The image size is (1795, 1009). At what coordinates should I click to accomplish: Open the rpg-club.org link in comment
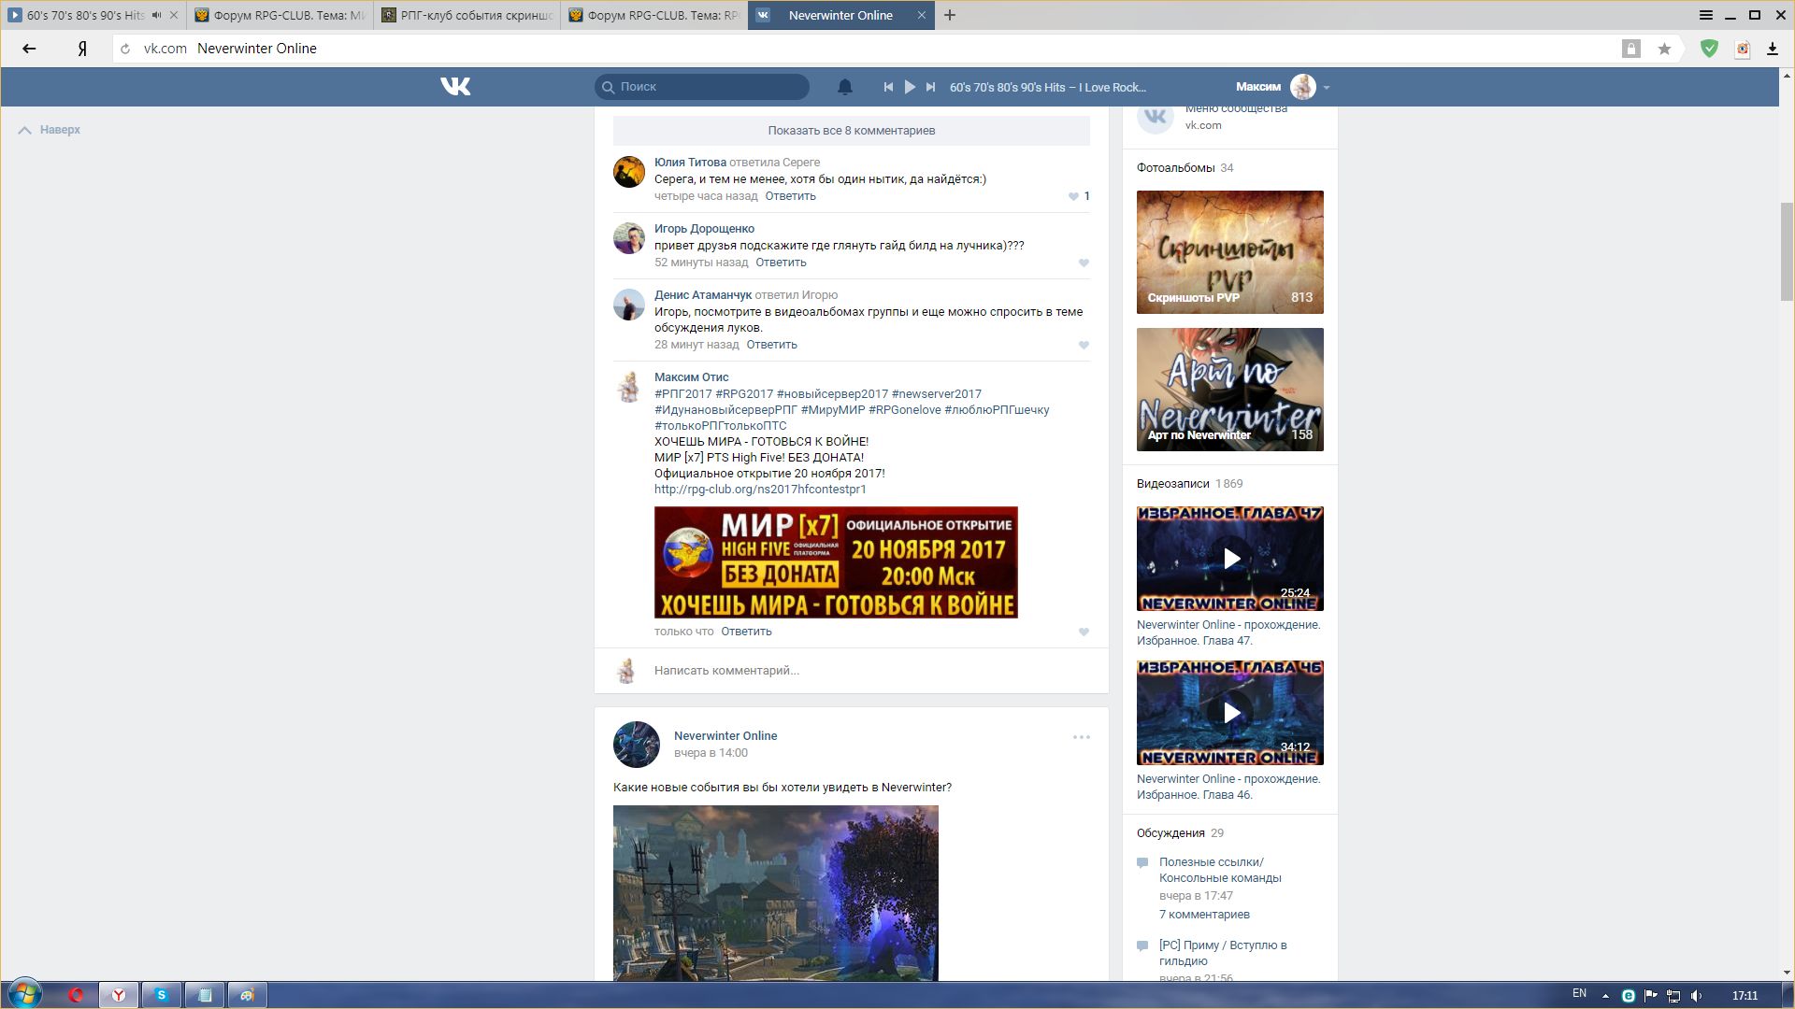(x=759, y=490)
